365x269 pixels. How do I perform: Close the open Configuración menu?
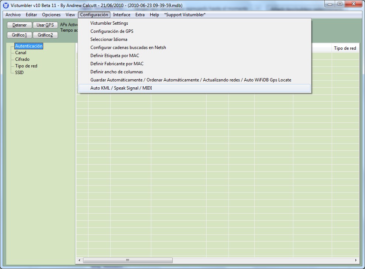click(x=94, y=15)
